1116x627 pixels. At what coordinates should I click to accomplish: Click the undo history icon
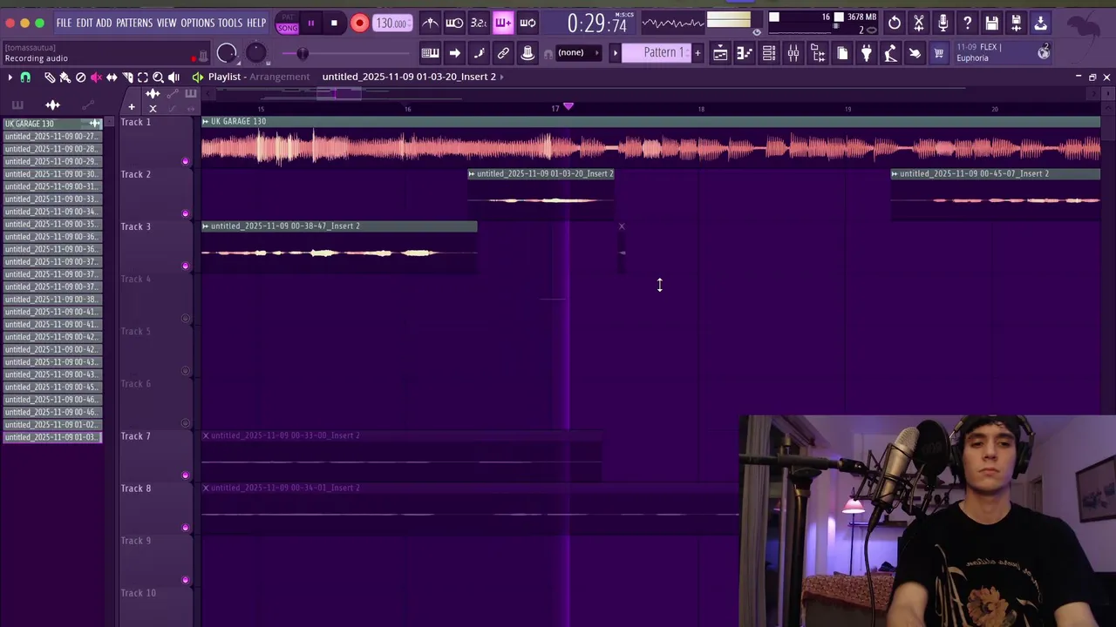click(x=895, y=24)
